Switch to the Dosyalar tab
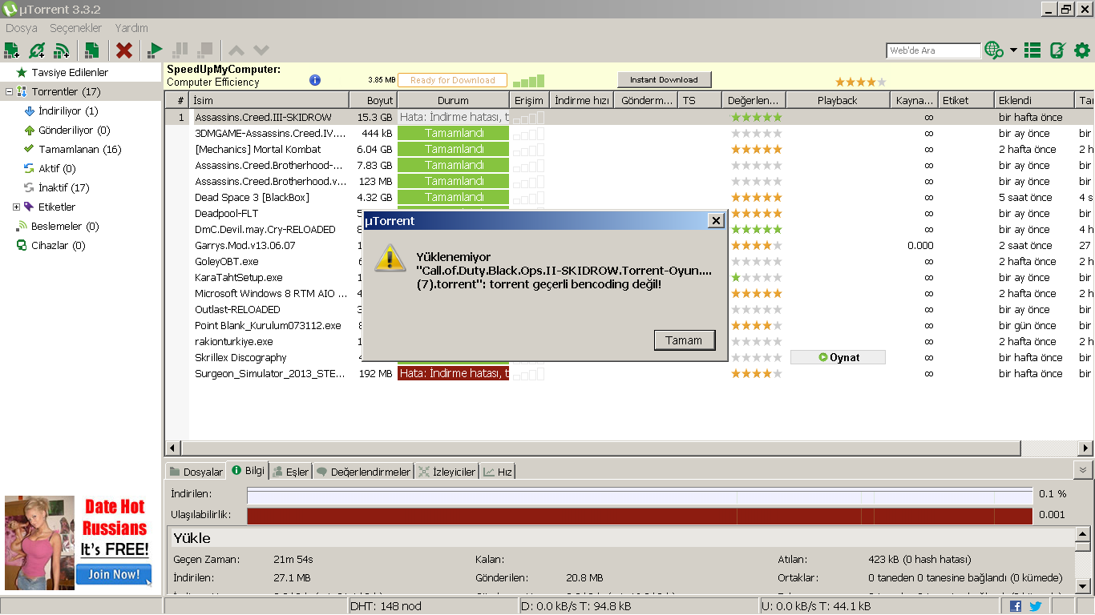Image resolution: width=1095 pixels, height=615 pixels. click(196, 472)
